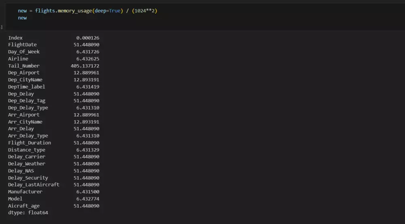The width and height of the screenshot is (405, 224).
Task: Click the Delay_Weather row label
Action: (x=27, y=164)
